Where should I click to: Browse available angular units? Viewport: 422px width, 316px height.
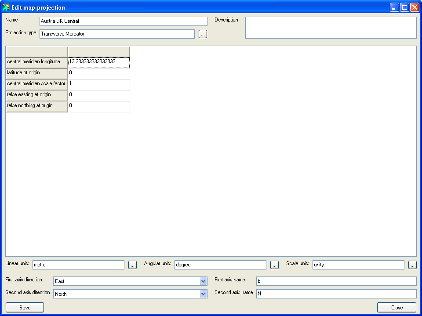tap(274, 265)
